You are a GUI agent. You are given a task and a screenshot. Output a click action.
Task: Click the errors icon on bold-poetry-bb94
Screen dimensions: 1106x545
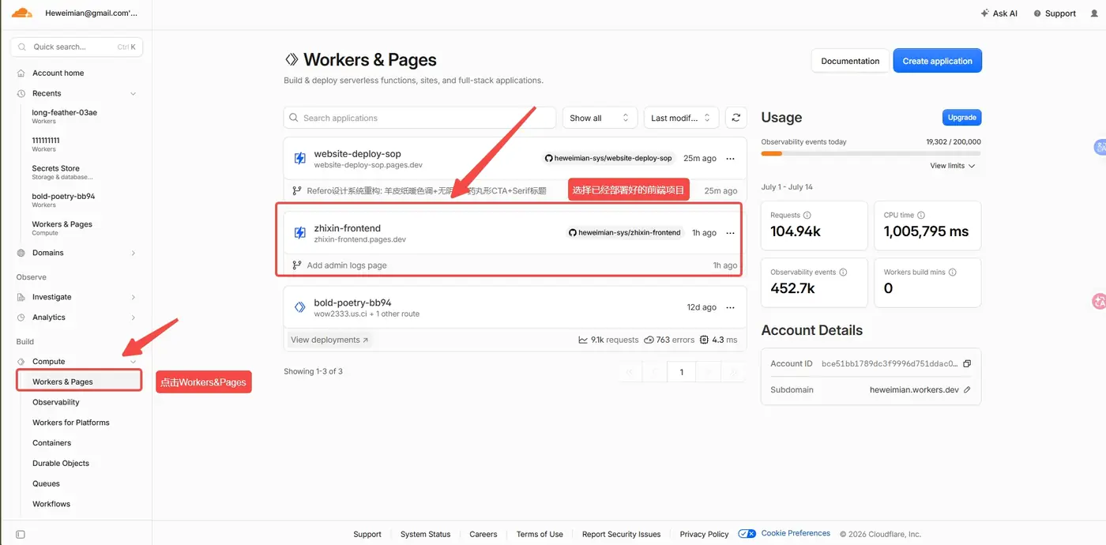point(649,340)
